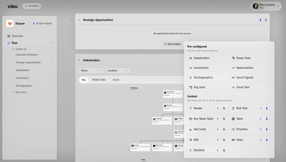Open Technographics in sidebar

(24, 85)
